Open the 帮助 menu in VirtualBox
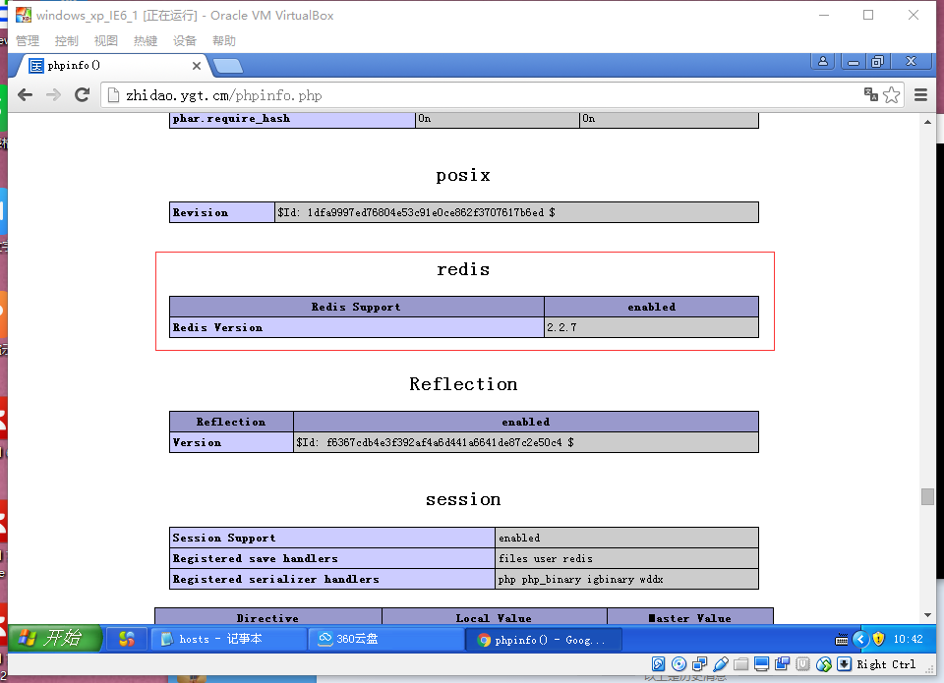 (224, 41)
